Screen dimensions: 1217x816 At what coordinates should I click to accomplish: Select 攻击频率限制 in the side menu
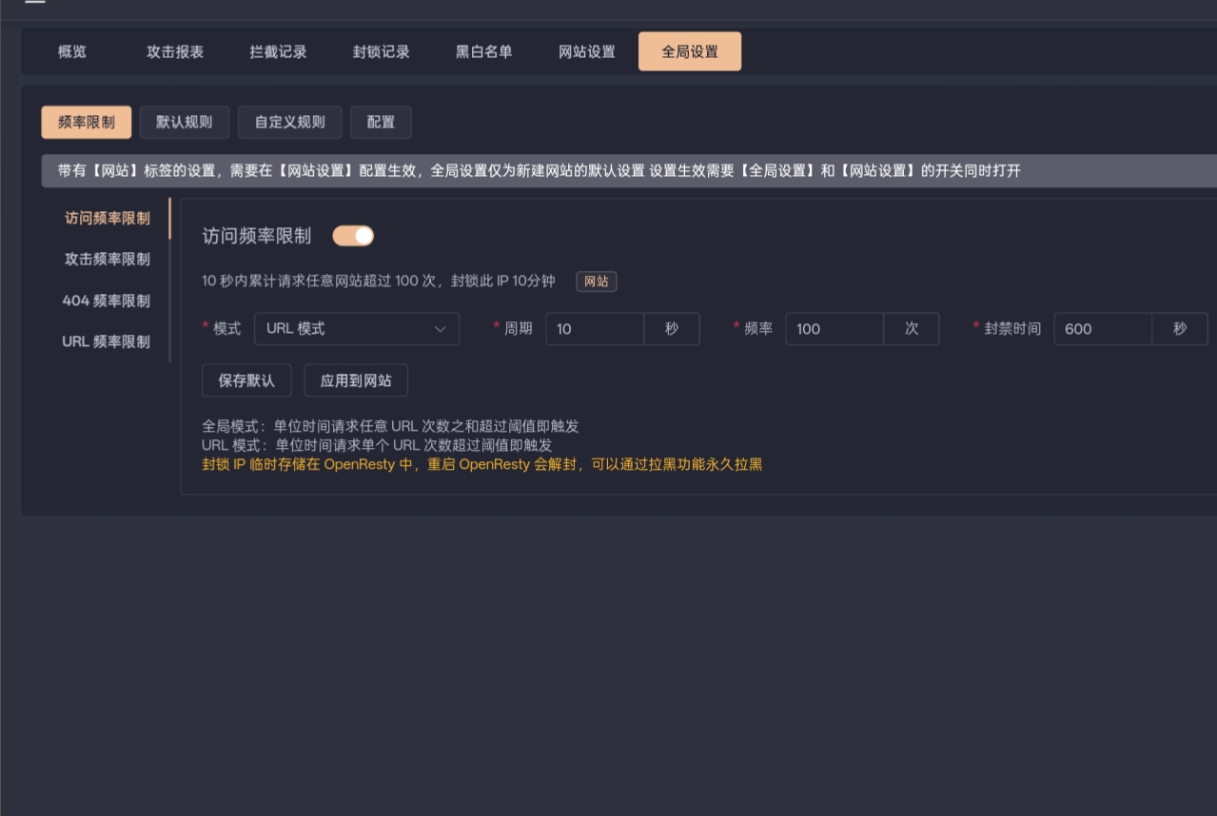pos(107,260)
